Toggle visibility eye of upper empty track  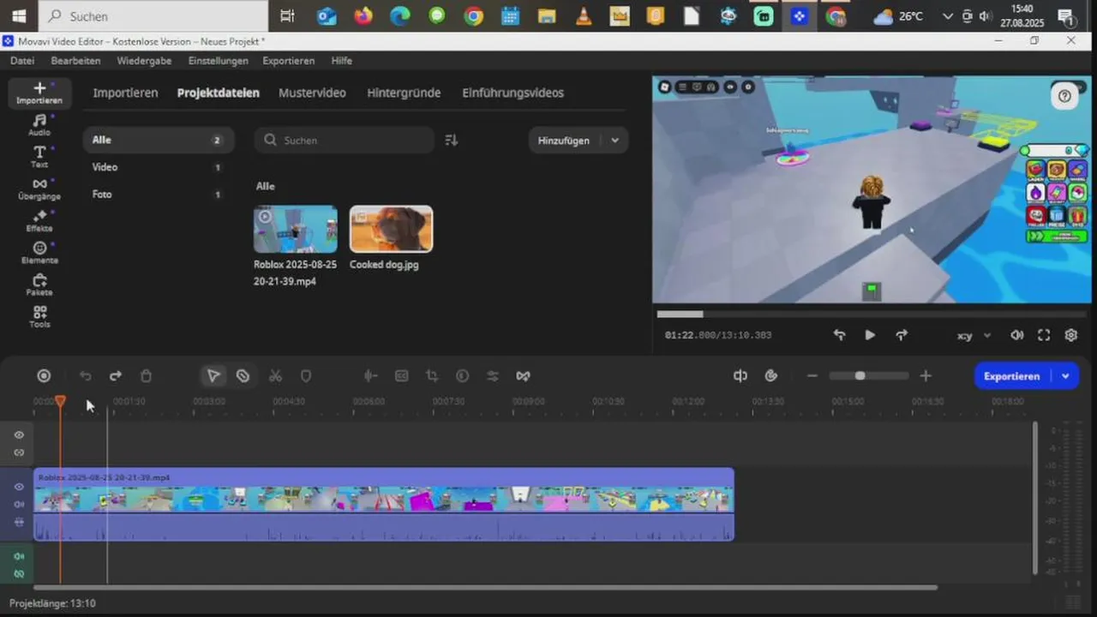(x=19, y=434)
